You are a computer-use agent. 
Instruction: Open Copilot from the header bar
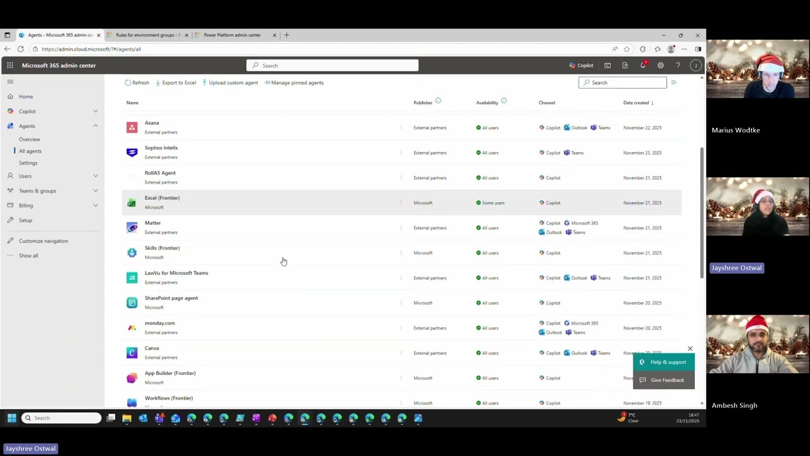(x=581, y=65)
